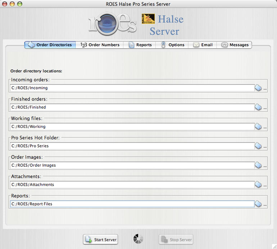Edit the Working files path field

coord(132,126)
